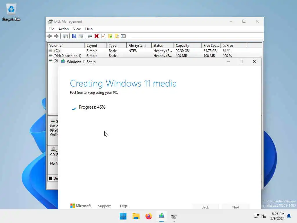This screenshot has width=297, height=223.
Task: Open the Help menu in Disk Management
Action: tap(89, 29)
